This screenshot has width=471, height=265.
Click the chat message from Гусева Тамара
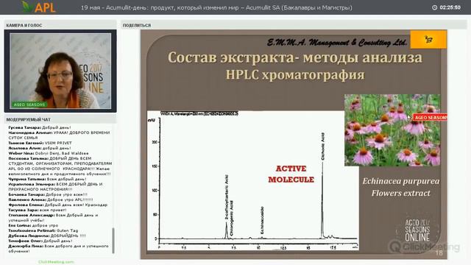pyautogui.click(x=39, y=127)
